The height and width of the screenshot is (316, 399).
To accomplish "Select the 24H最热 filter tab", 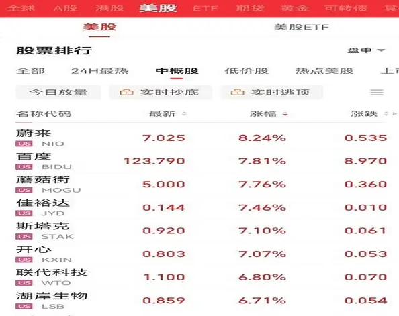I will click(99, 71).
